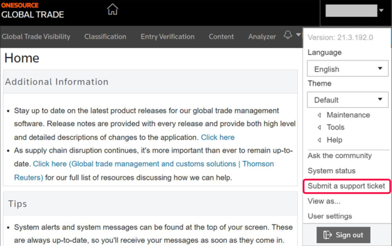The height and width of the screenshot is (246, 392).
Task: Select Submit a support ticket
Action: [346, 186]
